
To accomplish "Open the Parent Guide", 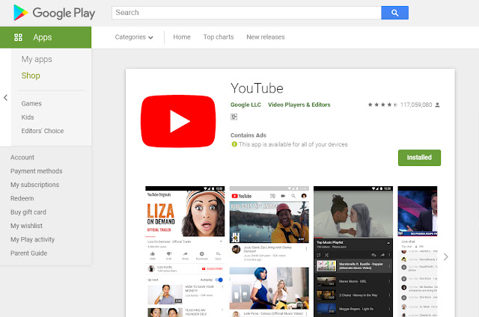I will [x=28, y=253].
